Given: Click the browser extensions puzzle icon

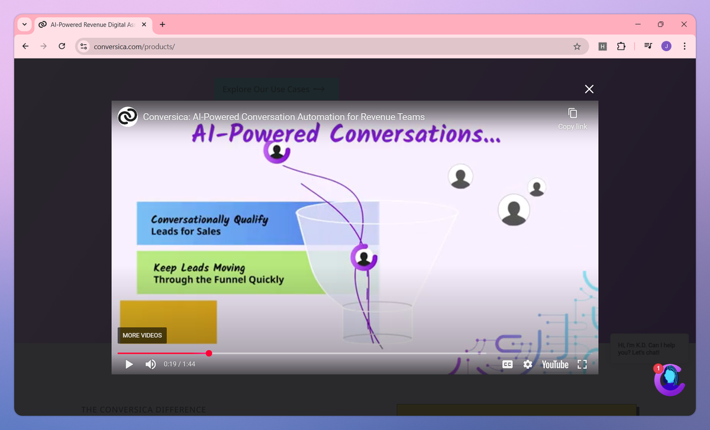Looking at the screenshot, I should pyautogui.click(x=621, y=46).
